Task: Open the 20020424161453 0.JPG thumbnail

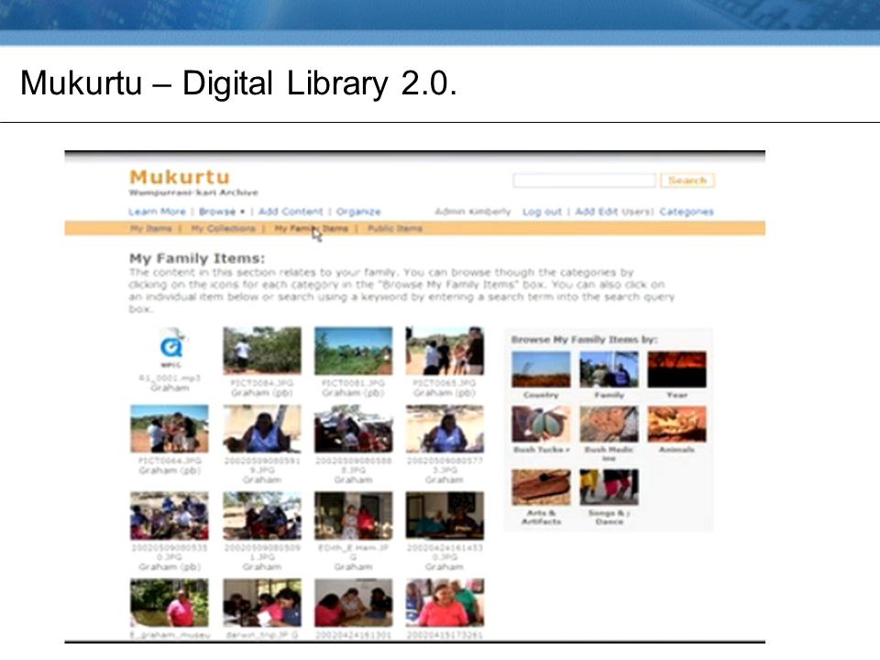Action: tap(445, 516)
